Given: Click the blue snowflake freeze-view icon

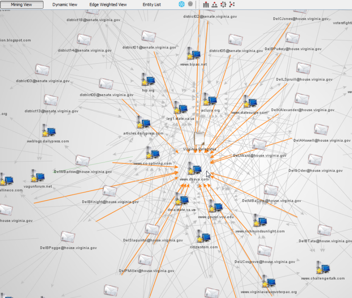Looking at the screenshot, I should [x=182, y=4].
